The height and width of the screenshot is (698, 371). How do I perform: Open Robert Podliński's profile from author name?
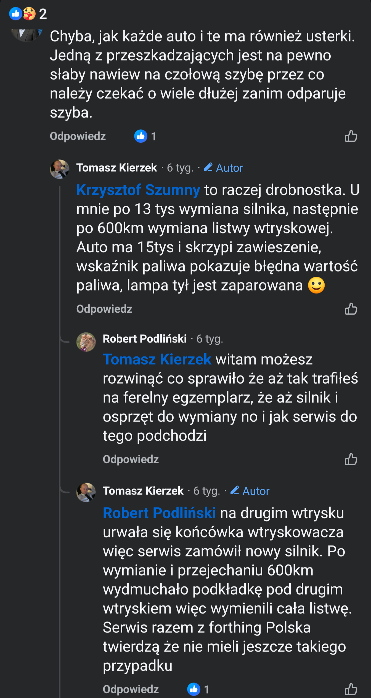(145, 339)
